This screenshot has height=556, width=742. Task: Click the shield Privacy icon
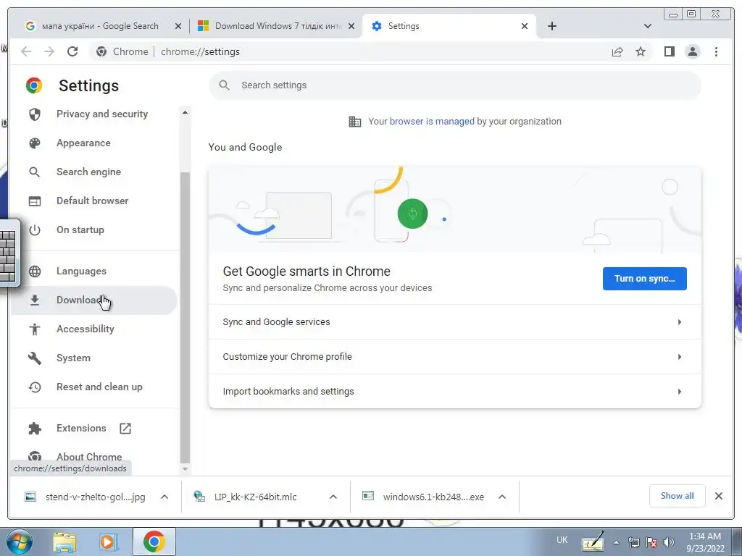pyautogui.click(x=35, y=114)
